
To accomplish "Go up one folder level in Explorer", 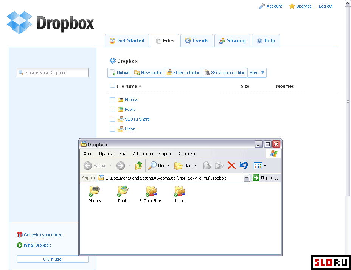I will point(138,166).
